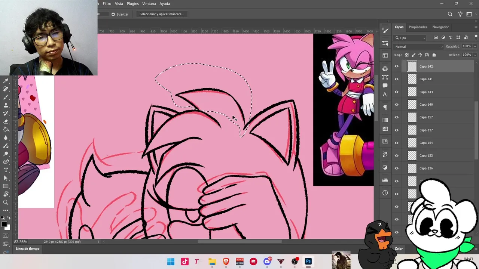The width and height of the screenshot is (479, 269).
Task: Open the Vista menu
Action: pyautogui.click(x=119, y=4)
